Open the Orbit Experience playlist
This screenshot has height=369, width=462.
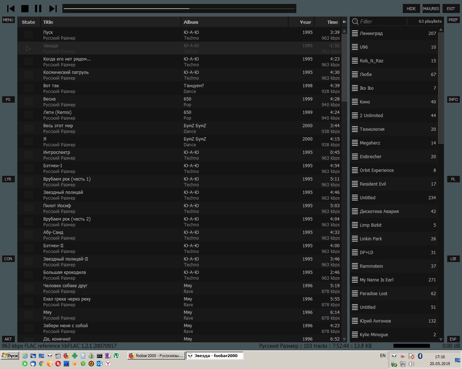pos(394,170)
